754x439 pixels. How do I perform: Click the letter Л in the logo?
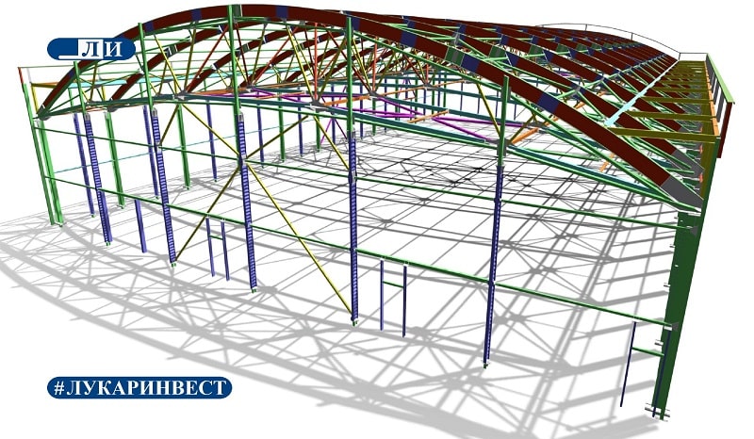90,49
